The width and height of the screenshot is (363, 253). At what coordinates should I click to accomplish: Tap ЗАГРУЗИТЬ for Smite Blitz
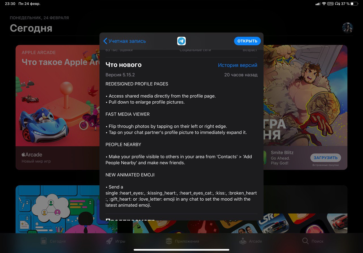(x=326, y=158)
